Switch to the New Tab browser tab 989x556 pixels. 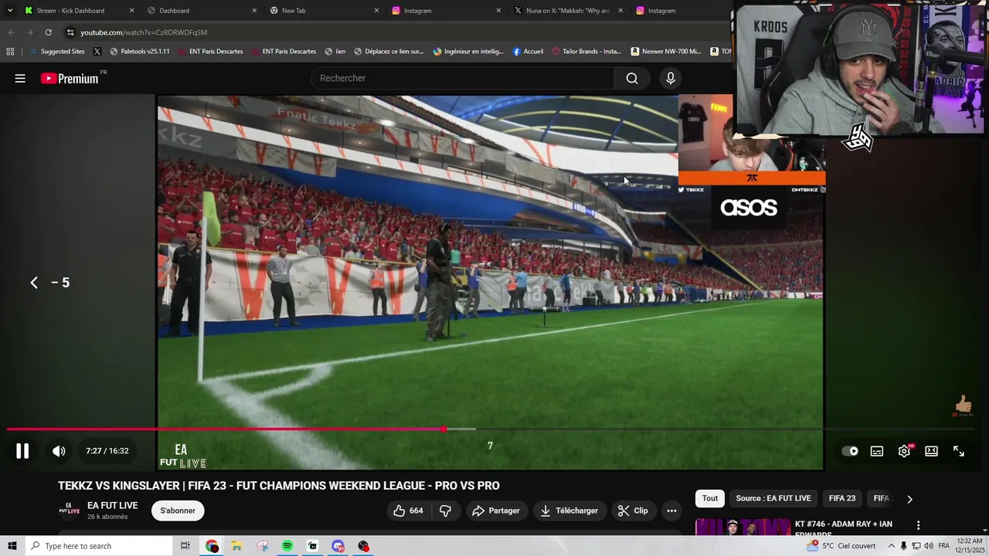pyautogui.click(x=325, y=11)
